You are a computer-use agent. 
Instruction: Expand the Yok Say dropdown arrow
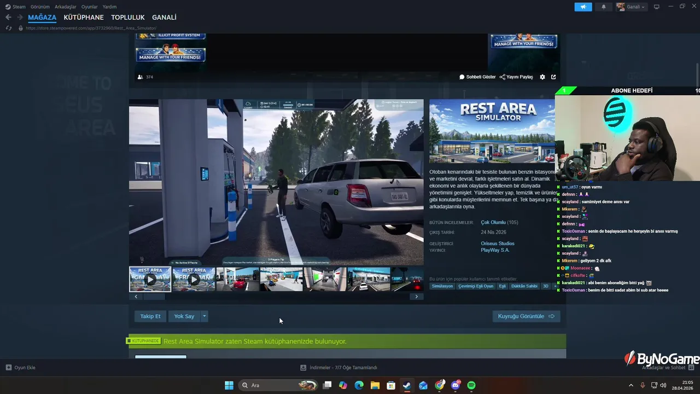[205, 316]
